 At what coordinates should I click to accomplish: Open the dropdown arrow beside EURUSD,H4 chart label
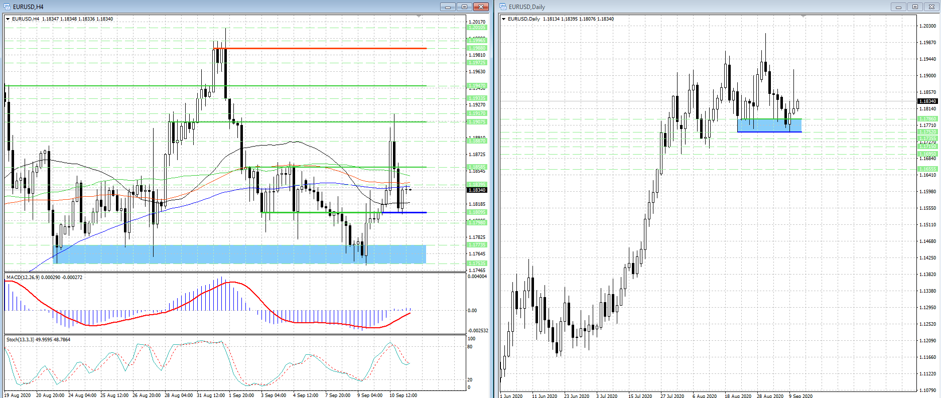pos(8,19)
